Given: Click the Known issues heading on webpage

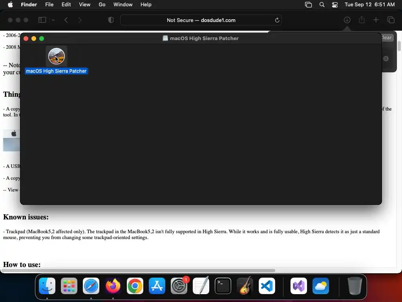Looking at the screenshot, I should 26,217.
